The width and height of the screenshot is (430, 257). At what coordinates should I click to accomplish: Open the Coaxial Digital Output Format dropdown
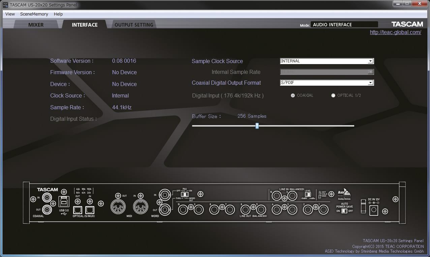click(x=327, y=83)
